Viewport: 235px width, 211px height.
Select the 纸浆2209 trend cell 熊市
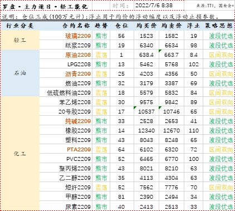click(x=101, y=45)
